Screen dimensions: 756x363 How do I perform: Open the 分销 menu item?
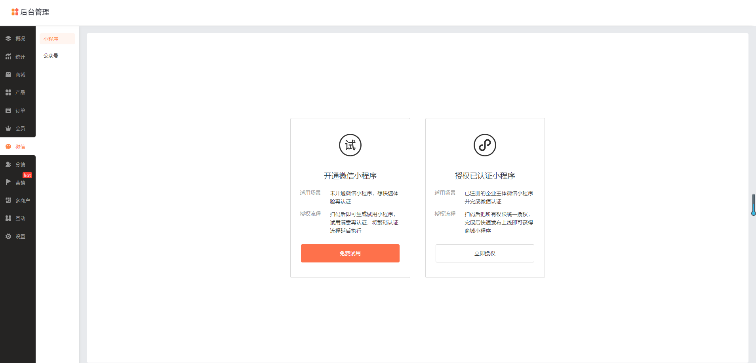(18, 164)
